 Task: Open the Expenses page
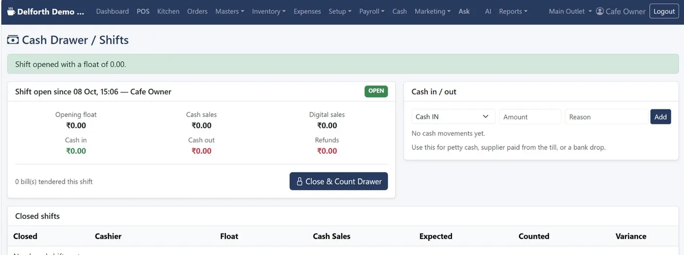coord(307,11)
